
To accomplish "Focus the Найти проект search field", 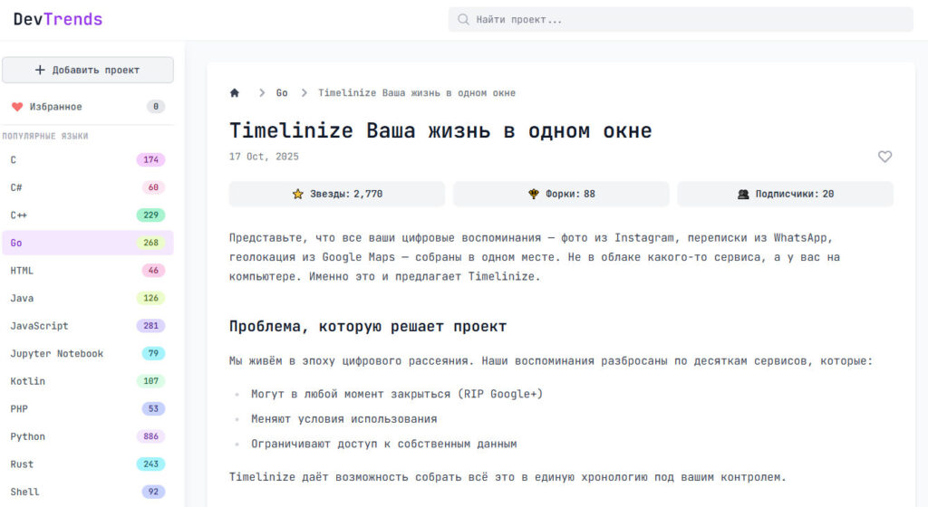I will coord(689,20).
